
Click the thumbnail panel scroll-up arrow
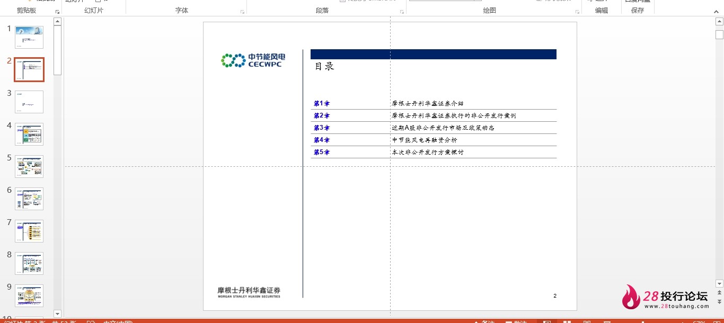pyautogui.click(x=58, y=22)
